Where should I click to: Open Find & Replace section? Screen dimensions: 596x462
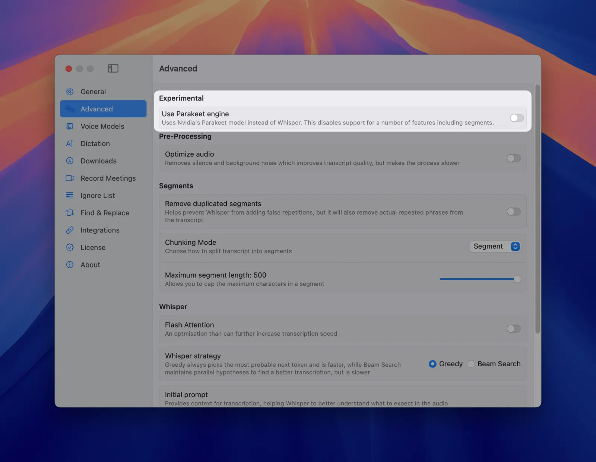[x=103, y=213]
